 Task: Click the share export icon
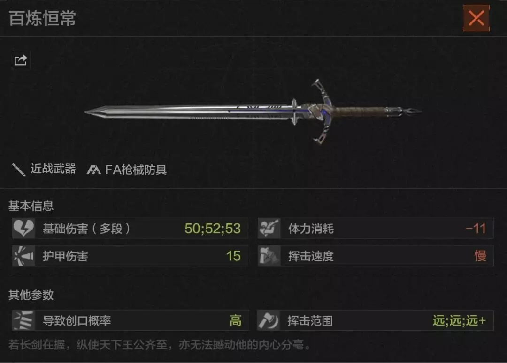[x=21, y=60]
